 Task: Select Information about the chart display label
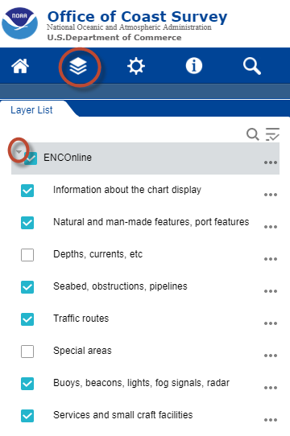127,190
